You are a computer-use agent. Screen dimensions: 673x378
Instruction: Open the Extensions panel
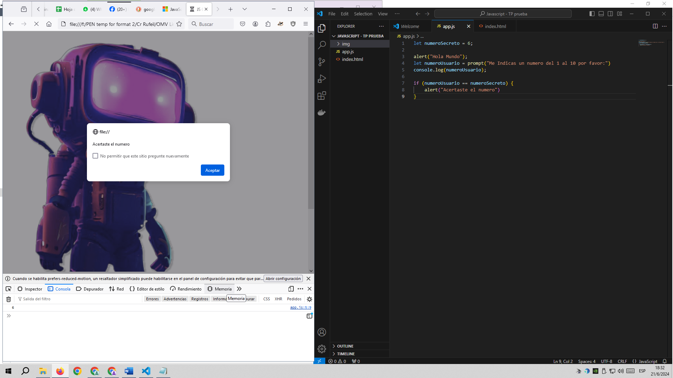[x=321, y=95]
